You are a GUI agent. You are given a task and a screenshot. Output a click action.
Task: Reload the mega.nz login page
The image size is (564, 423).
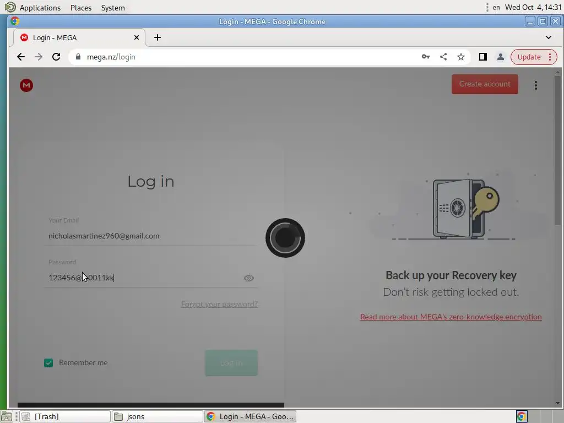click(x=56, y=57)
